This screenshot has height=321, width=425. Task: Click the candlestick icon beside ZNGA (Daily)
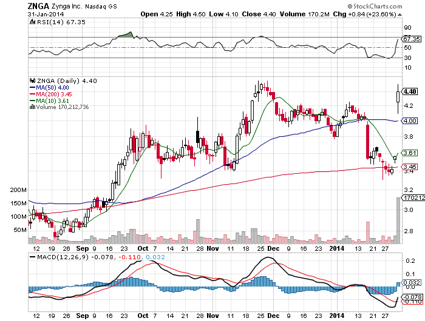[x=33, y=81]
